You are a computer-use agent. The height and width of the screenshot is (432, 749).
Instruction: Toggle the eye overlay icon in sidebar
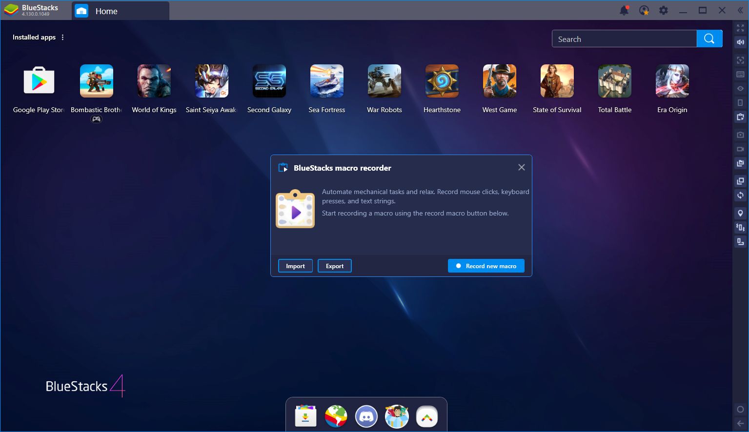tap(740, 88)
